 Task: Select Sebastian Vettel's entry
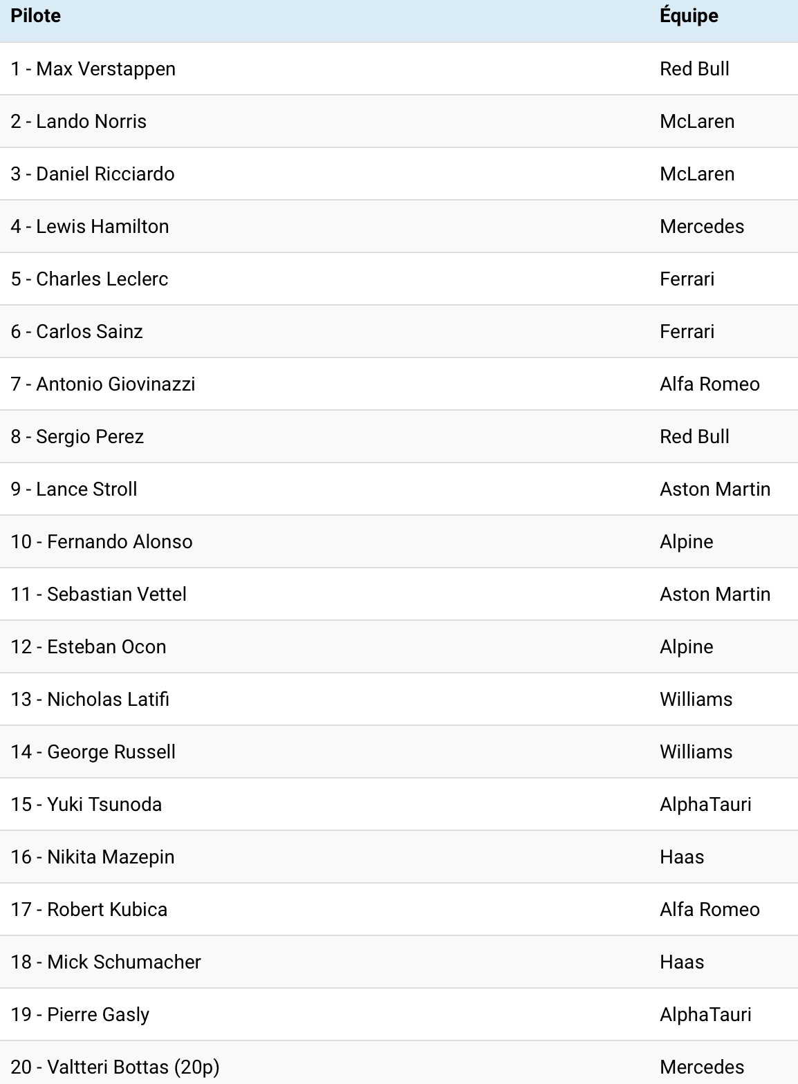[99, 595]
